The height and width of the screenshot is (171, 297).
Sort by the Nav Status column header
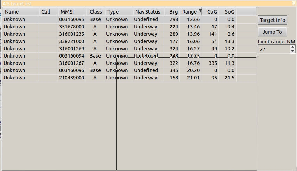tap(148, 12)
